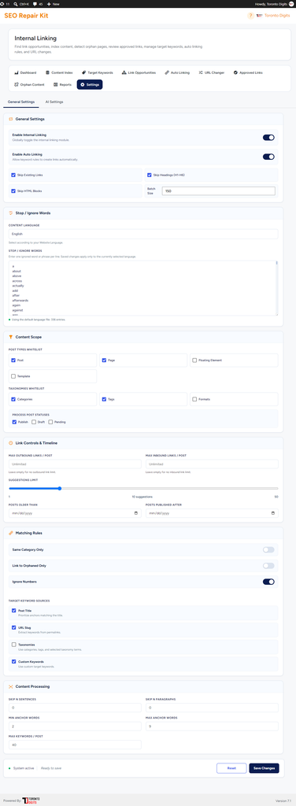Check Taxonomies keyword source
The width and height of the screenshot is (296, 806).
(13, 644)
